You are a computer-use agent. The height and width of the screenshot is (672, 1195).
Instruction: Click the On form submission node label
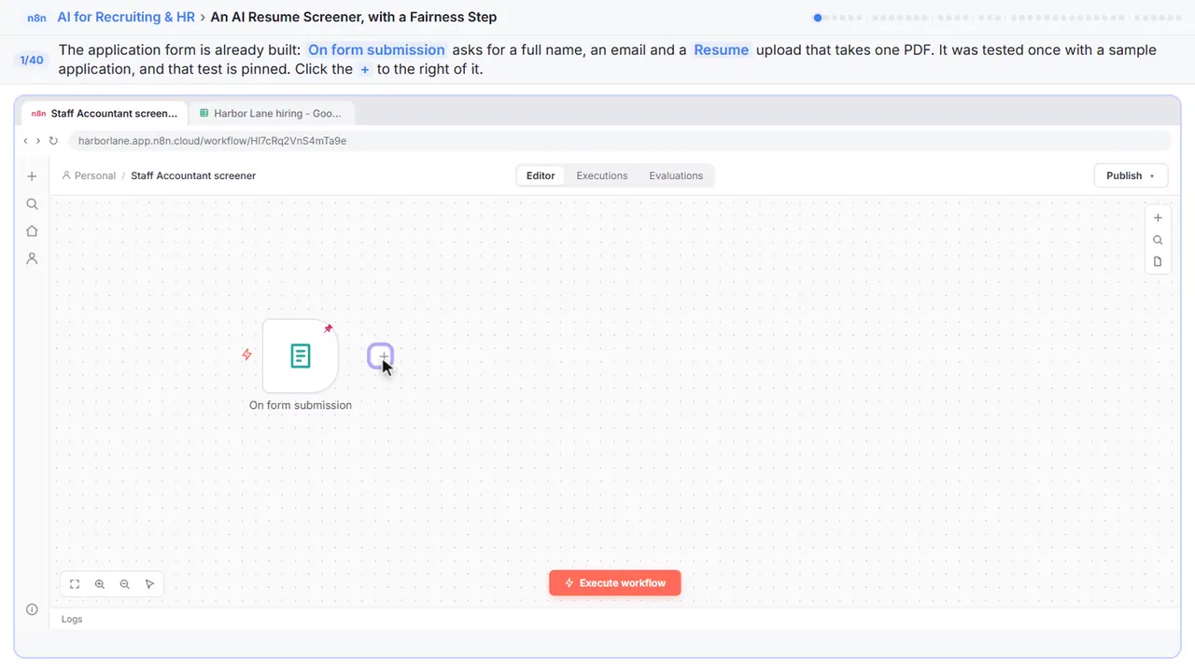pos(301,405)
